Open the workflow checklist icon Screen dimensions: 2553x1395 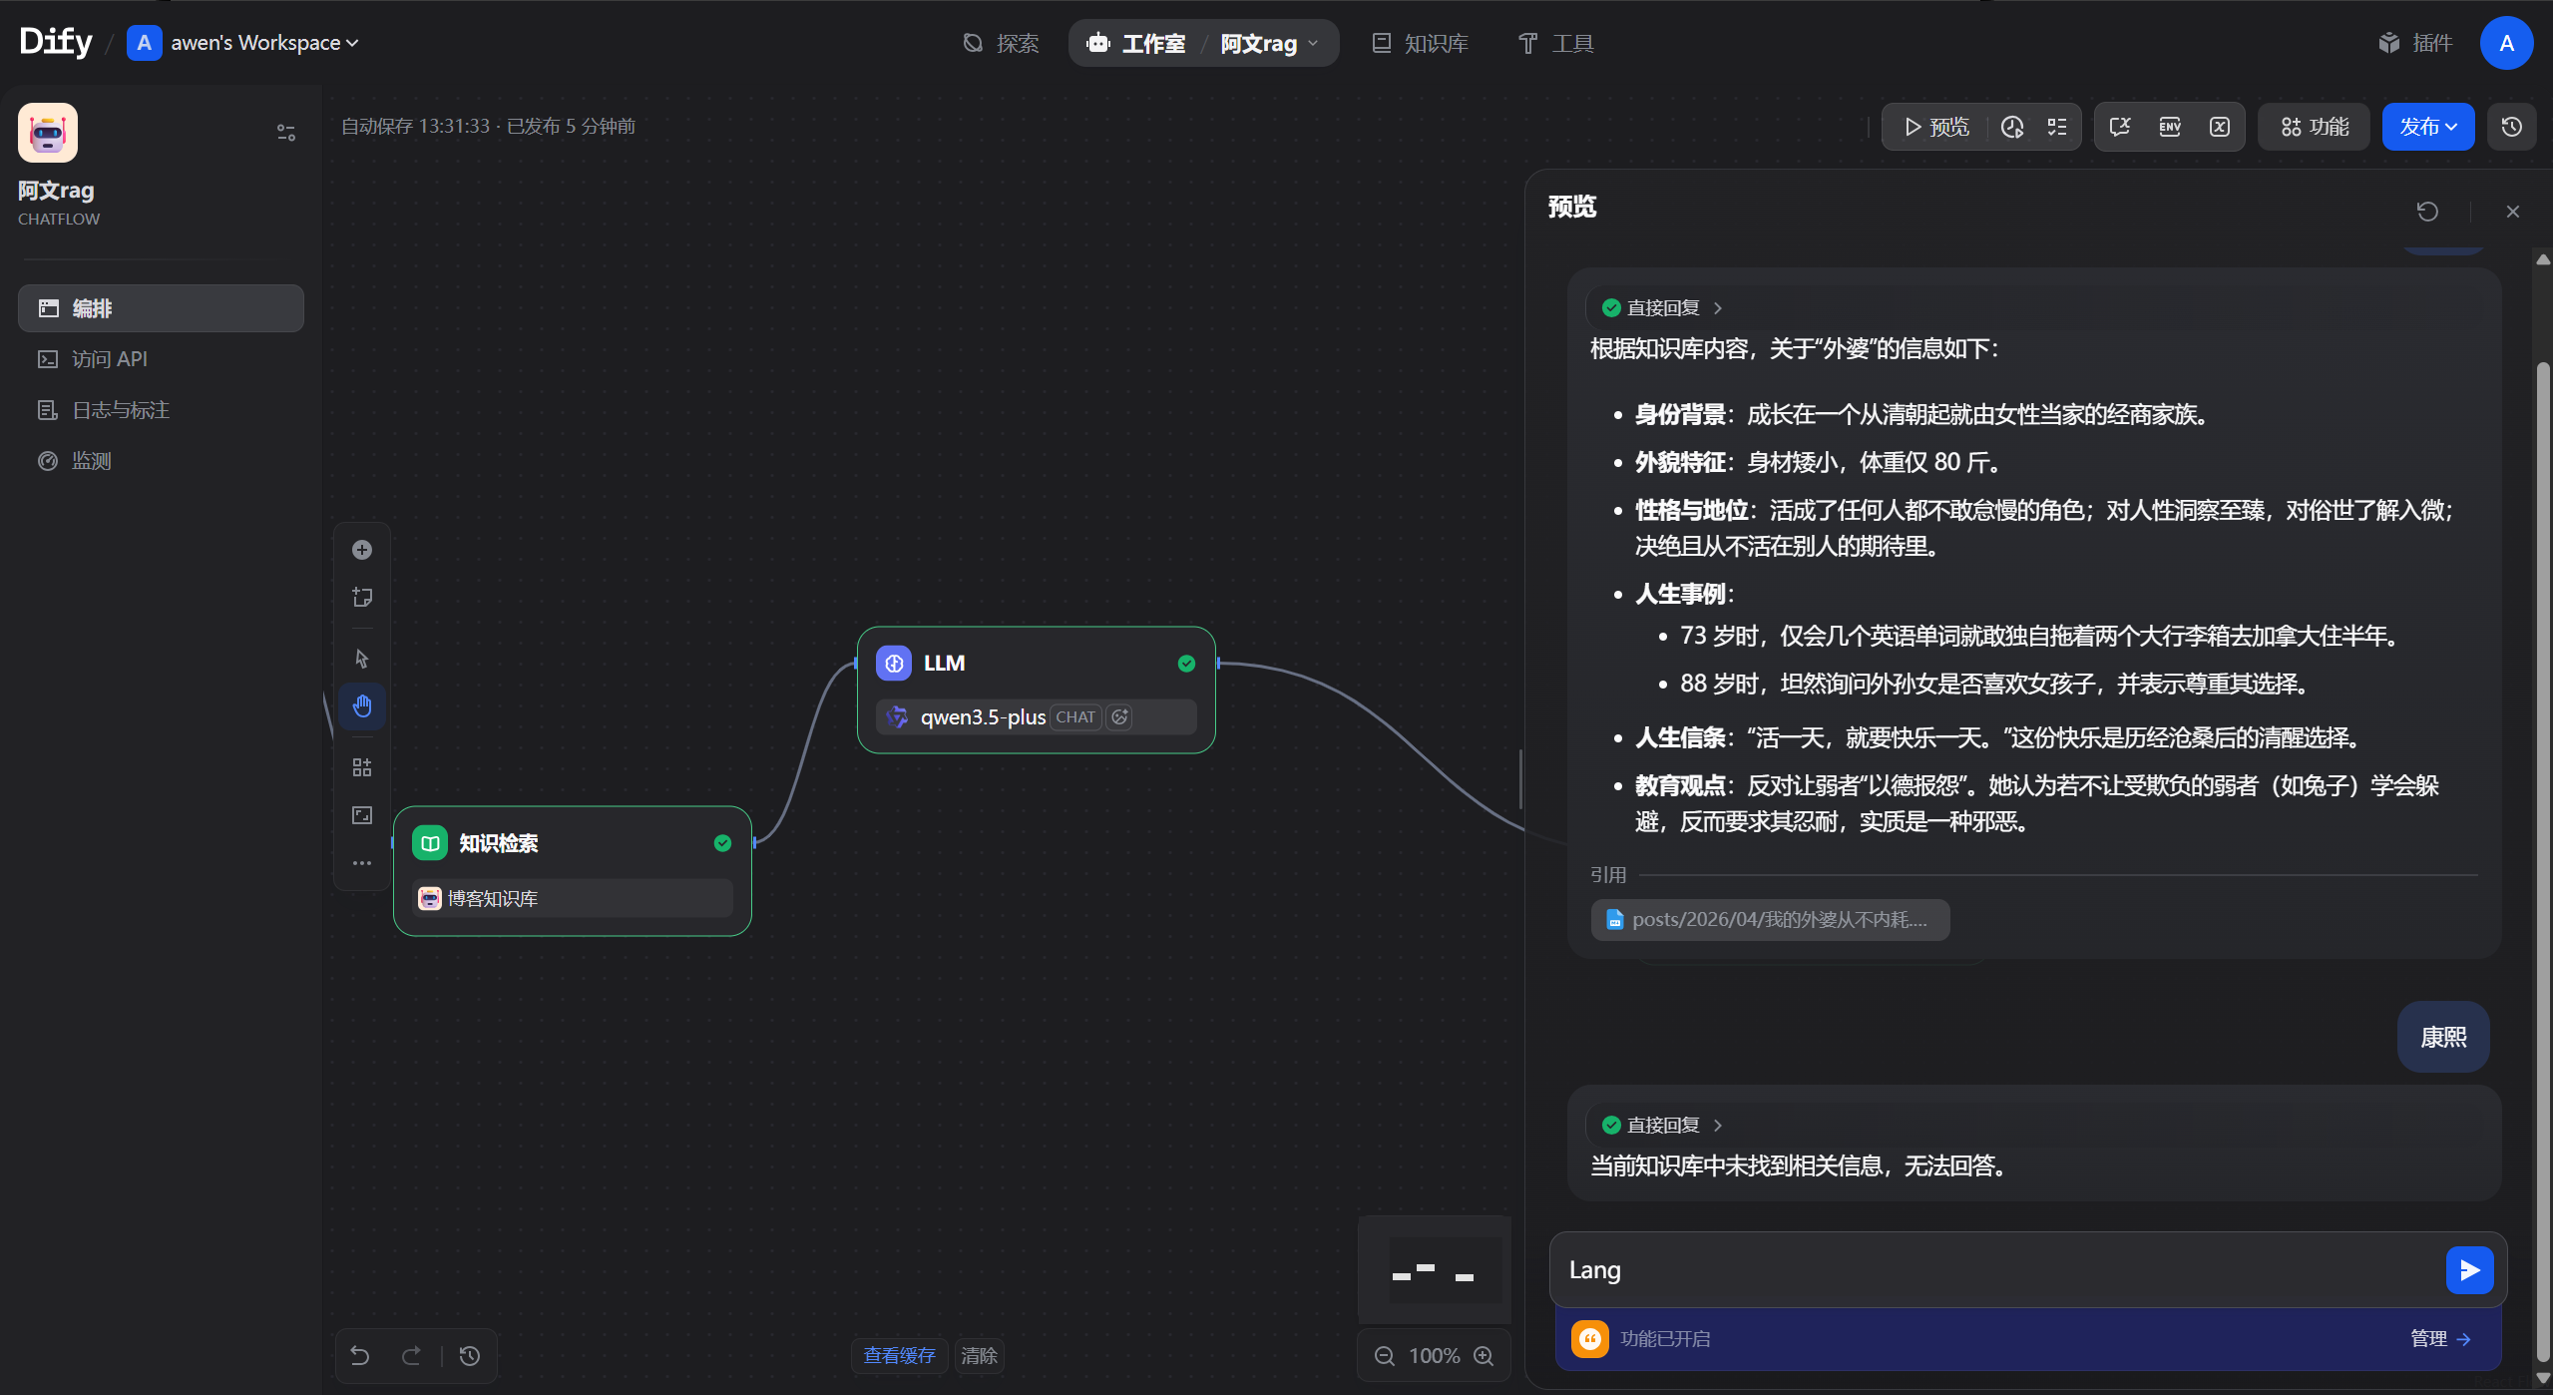coord(2057,126)
